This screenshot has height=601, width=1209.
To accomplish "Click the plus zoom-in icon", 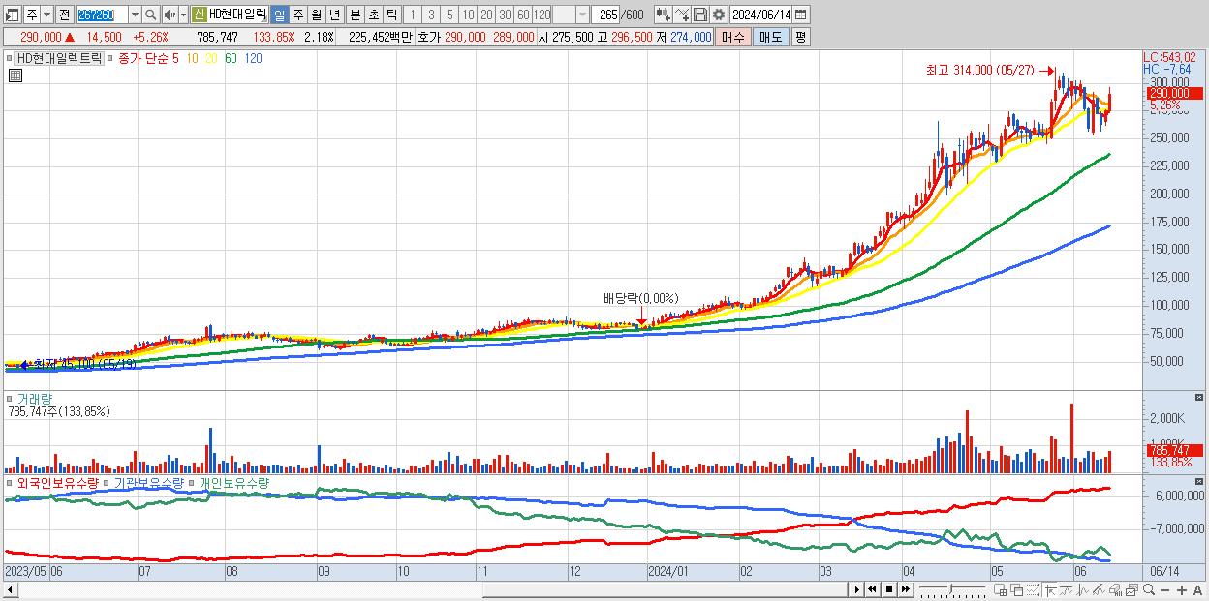I will coord(1182,590).
